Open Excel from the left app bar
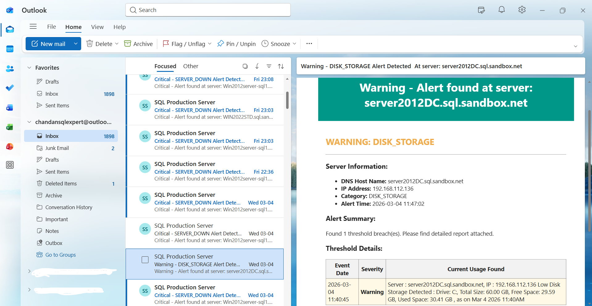Image resolution: width=592 pixels, height=306 pixels. tap(10, 127)
